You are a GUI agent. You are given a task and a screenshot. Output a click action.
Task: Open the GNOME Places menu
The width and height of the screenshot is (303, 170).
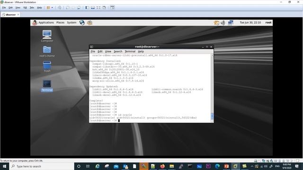60,23
